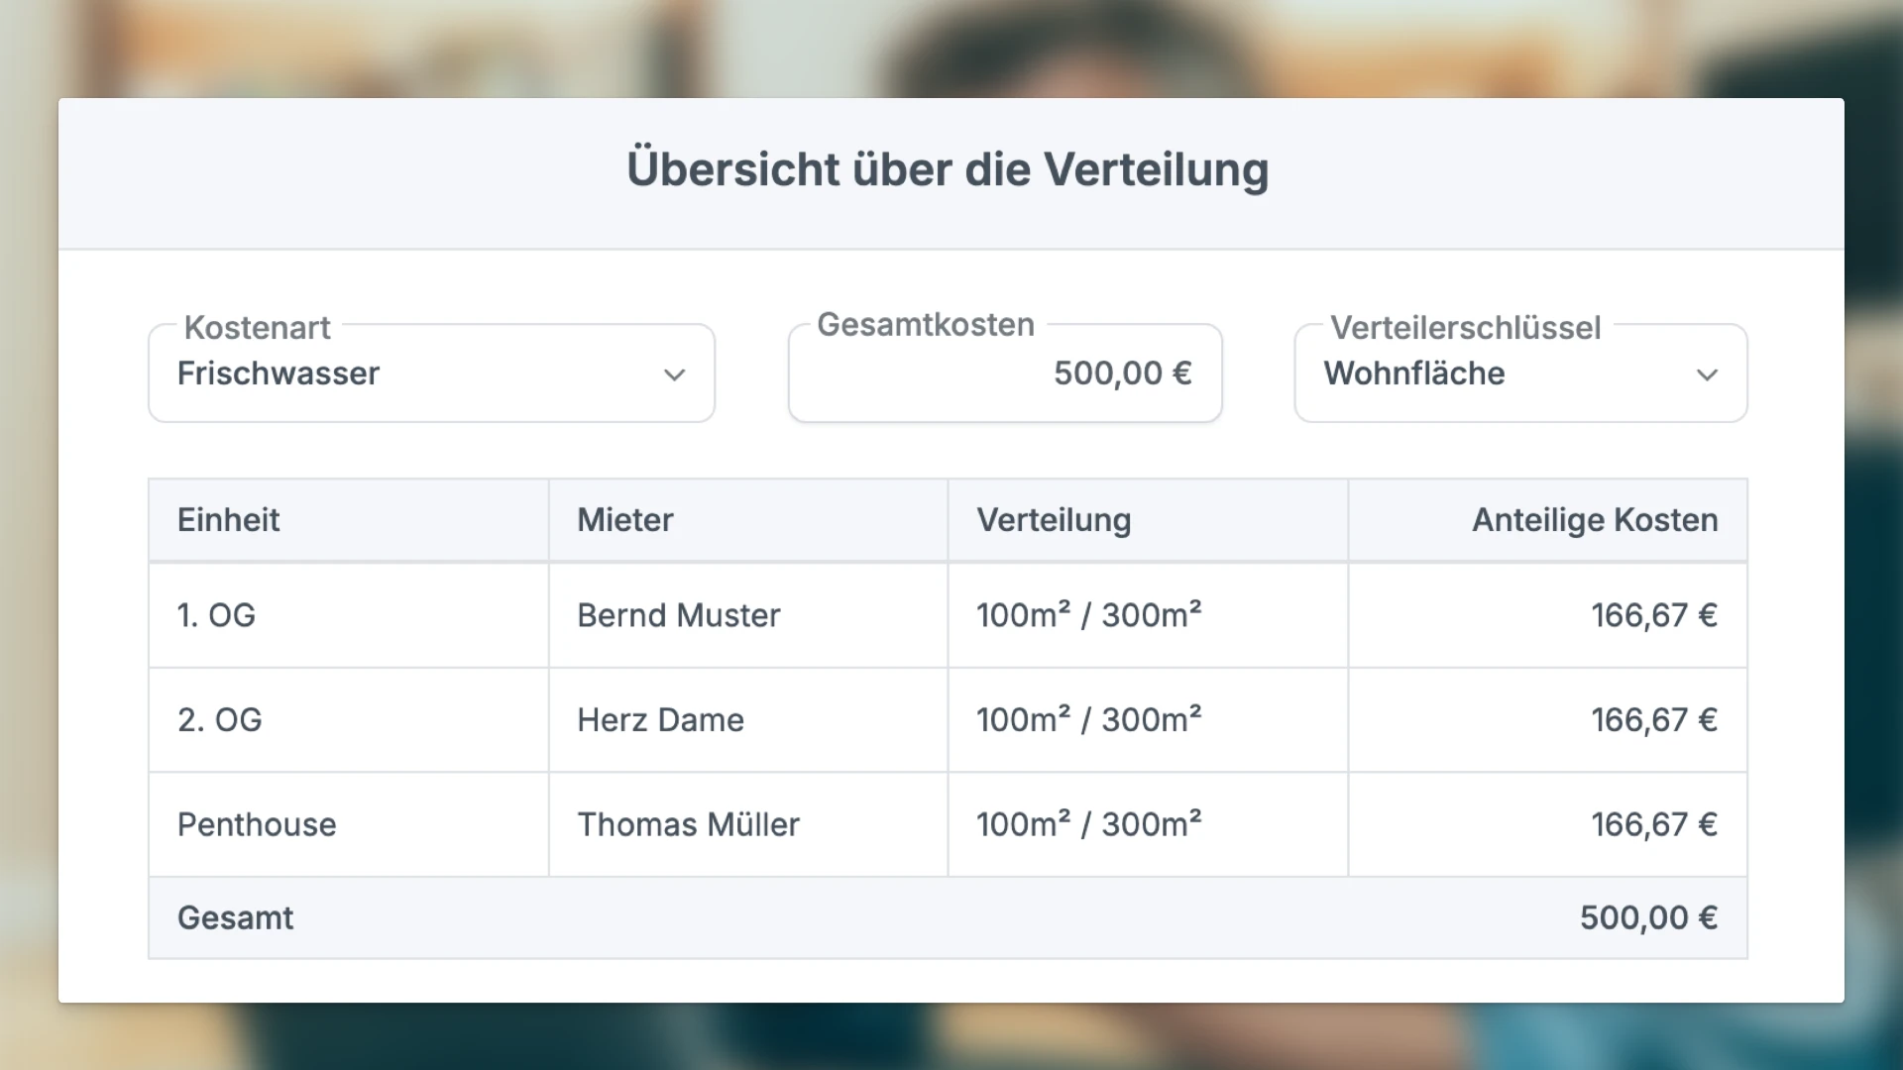
Task: Click the Kostenart dropdown chevron arrow
Action: (x=675, y=374)
